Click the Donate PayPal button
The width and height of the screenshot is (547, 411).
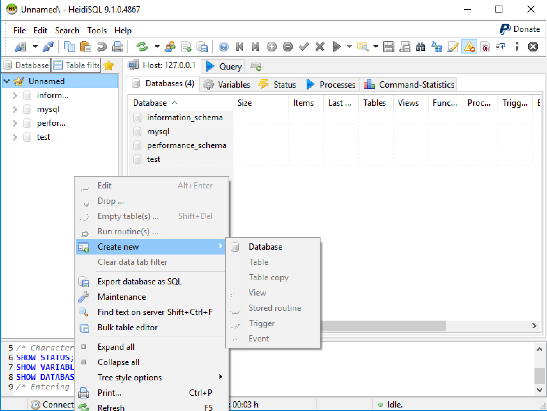[x=520, y=29]
